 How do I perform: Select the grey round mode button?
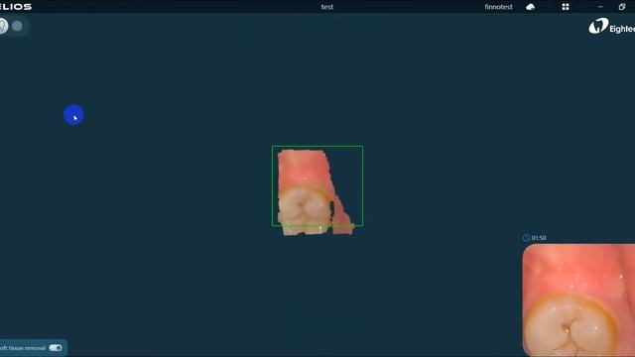click(x=17, y=26)
